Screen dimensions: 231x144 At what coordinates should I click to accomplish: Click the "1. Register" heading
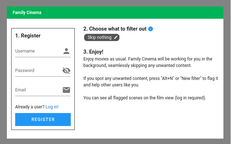tap(28, 36)
